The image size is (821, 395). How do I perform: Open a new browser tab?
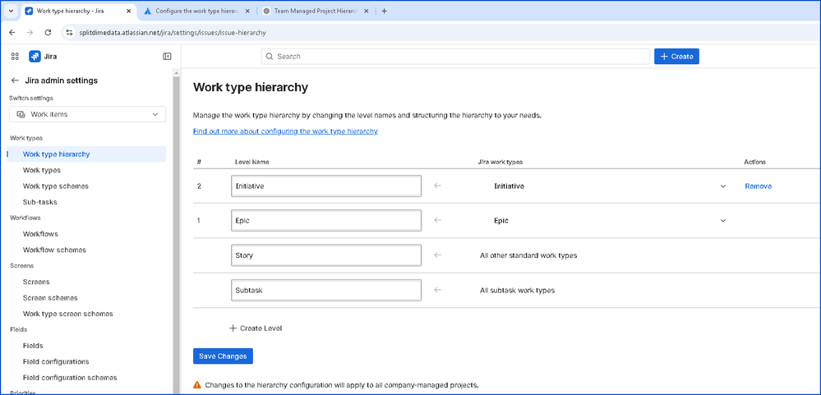[384, 11]
